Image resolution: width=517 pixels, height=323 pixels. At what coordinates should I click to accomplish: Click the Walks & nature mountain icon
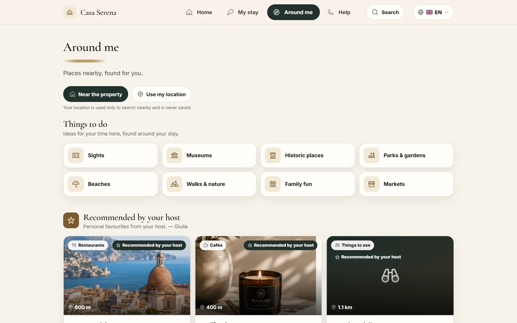pyautogui.click(x=174, y=184)
